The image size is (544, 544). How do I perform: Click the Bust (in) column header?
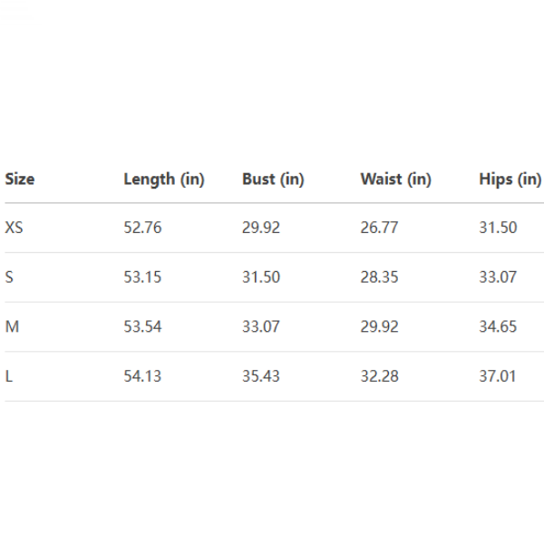click(x=273, y=179)
